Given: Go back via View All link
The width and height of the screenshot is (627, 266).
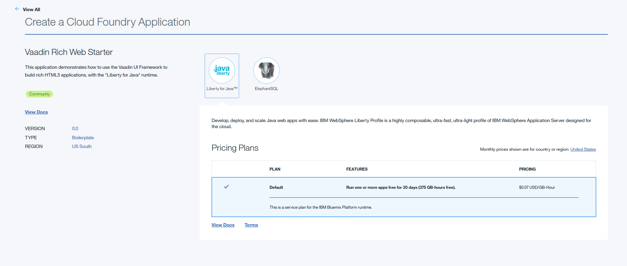Looking at the screenshot, I should point(31,9).
